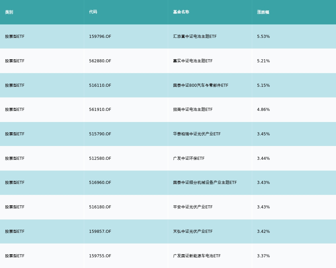Click fund name 平安中证光伏产业ETF
Screen dimensions: 336x268
193,207
